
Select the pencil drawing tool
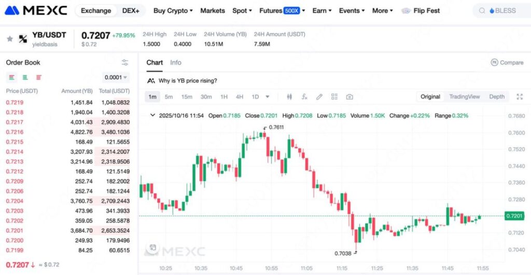point(319,96)
